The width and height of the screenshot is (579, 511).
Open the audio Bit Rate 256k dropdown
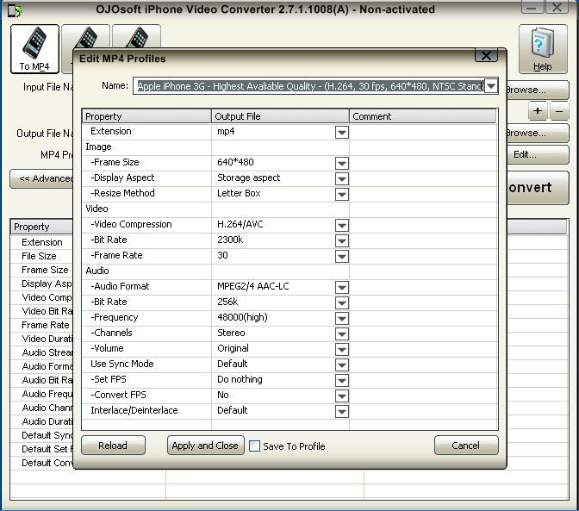coord(342,302)
